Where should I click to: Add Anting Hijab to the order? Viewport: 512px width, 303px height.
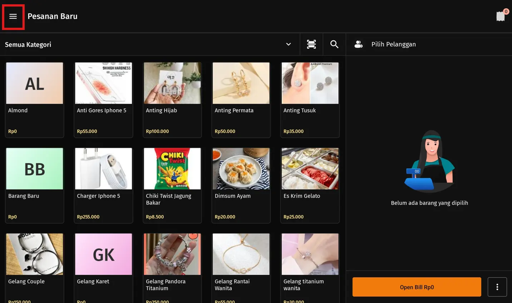coord(172,100)
